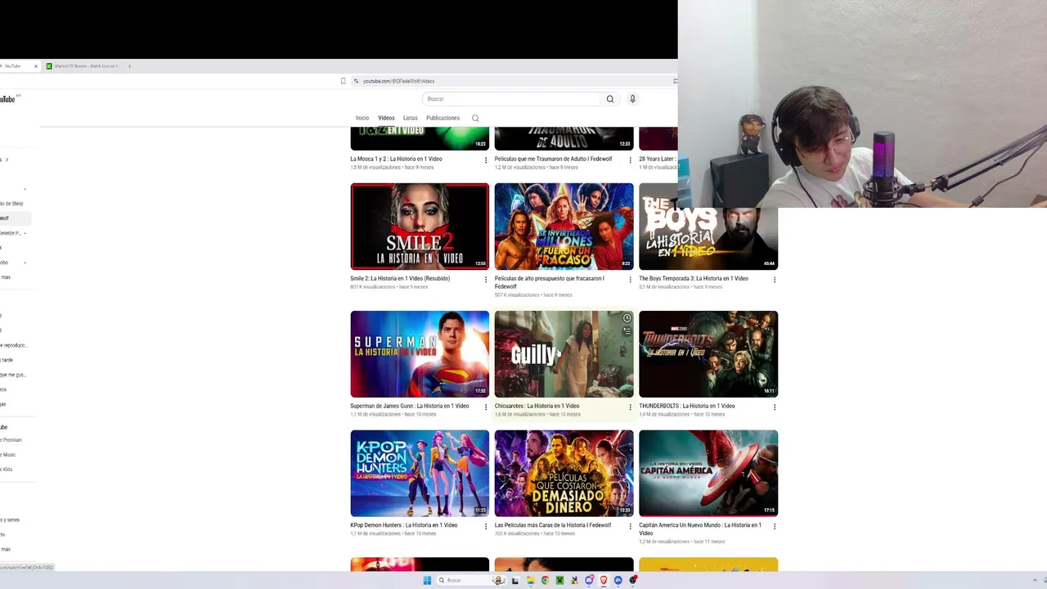Click the Chicuarotes title link
Screen dimensions: 1047x589
coord(537,406)
